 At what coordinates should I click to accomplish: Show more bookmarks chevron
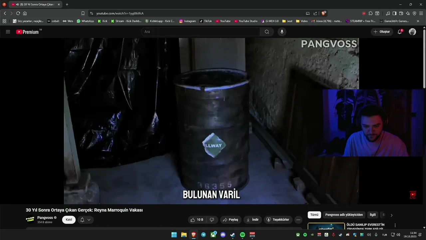pyautogui.click(x=418, y=21)
